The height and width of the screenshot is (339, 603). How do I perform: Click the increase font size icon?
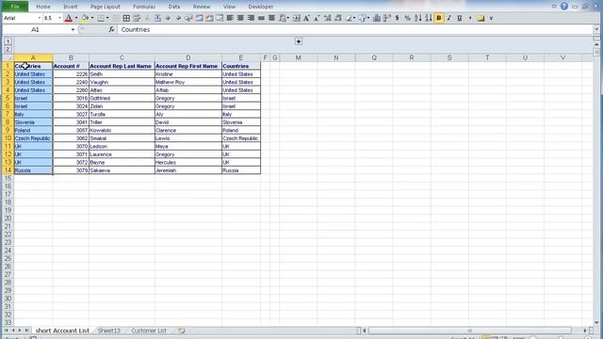click(307, 18)
